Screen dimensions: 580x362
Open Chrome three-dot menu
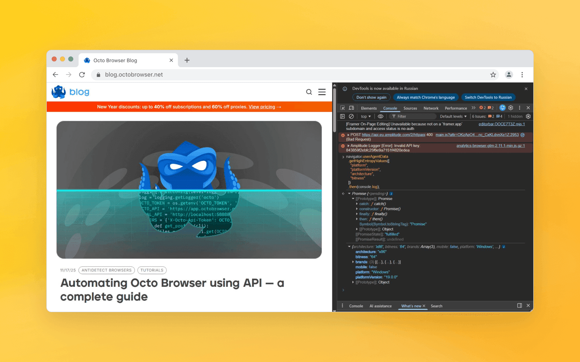(522, 75)
